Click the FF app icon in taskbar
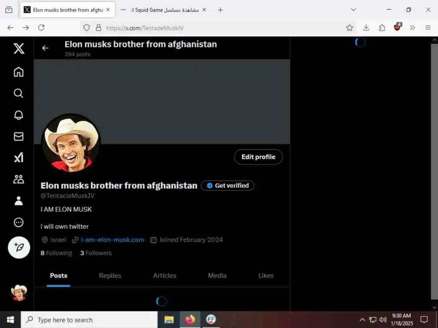Screen dimensions: 438x328 tap(211, 319)
